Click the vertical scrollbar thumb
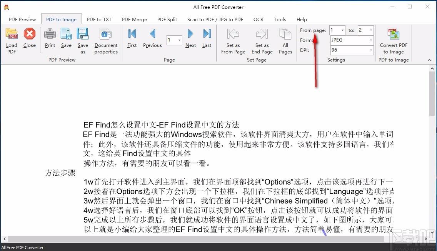Viewport: 437px width, 251px height. pyautogui.click(x=432, y=94)
